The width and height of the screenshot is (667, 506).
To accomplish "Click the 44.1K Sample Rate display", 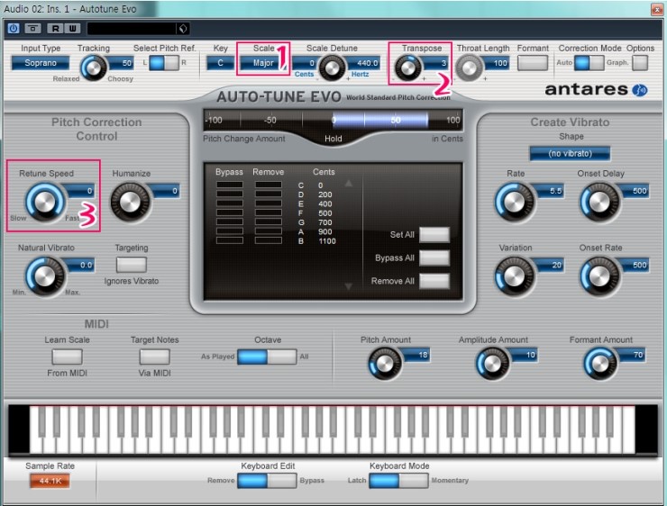I will pyautogui.click(x=50, y=481).
